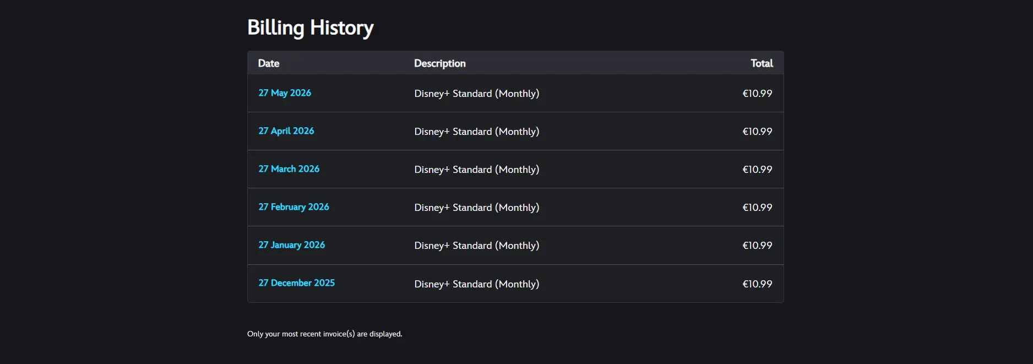Click the recent invoices displayed notice text
1033x364 pixels.
(x=325, y=334)
